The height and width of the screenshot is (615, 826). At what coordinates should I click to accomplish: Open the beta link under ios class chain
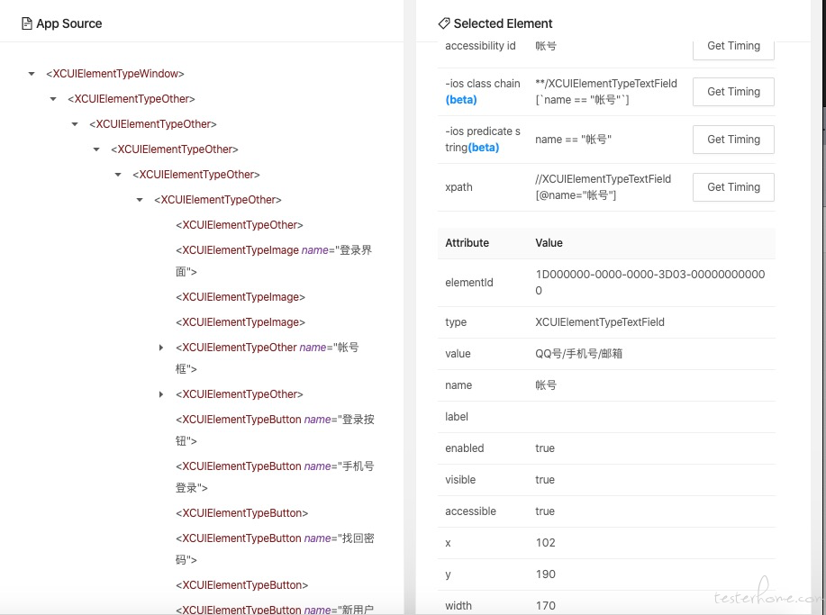click(x=461, y=100)
